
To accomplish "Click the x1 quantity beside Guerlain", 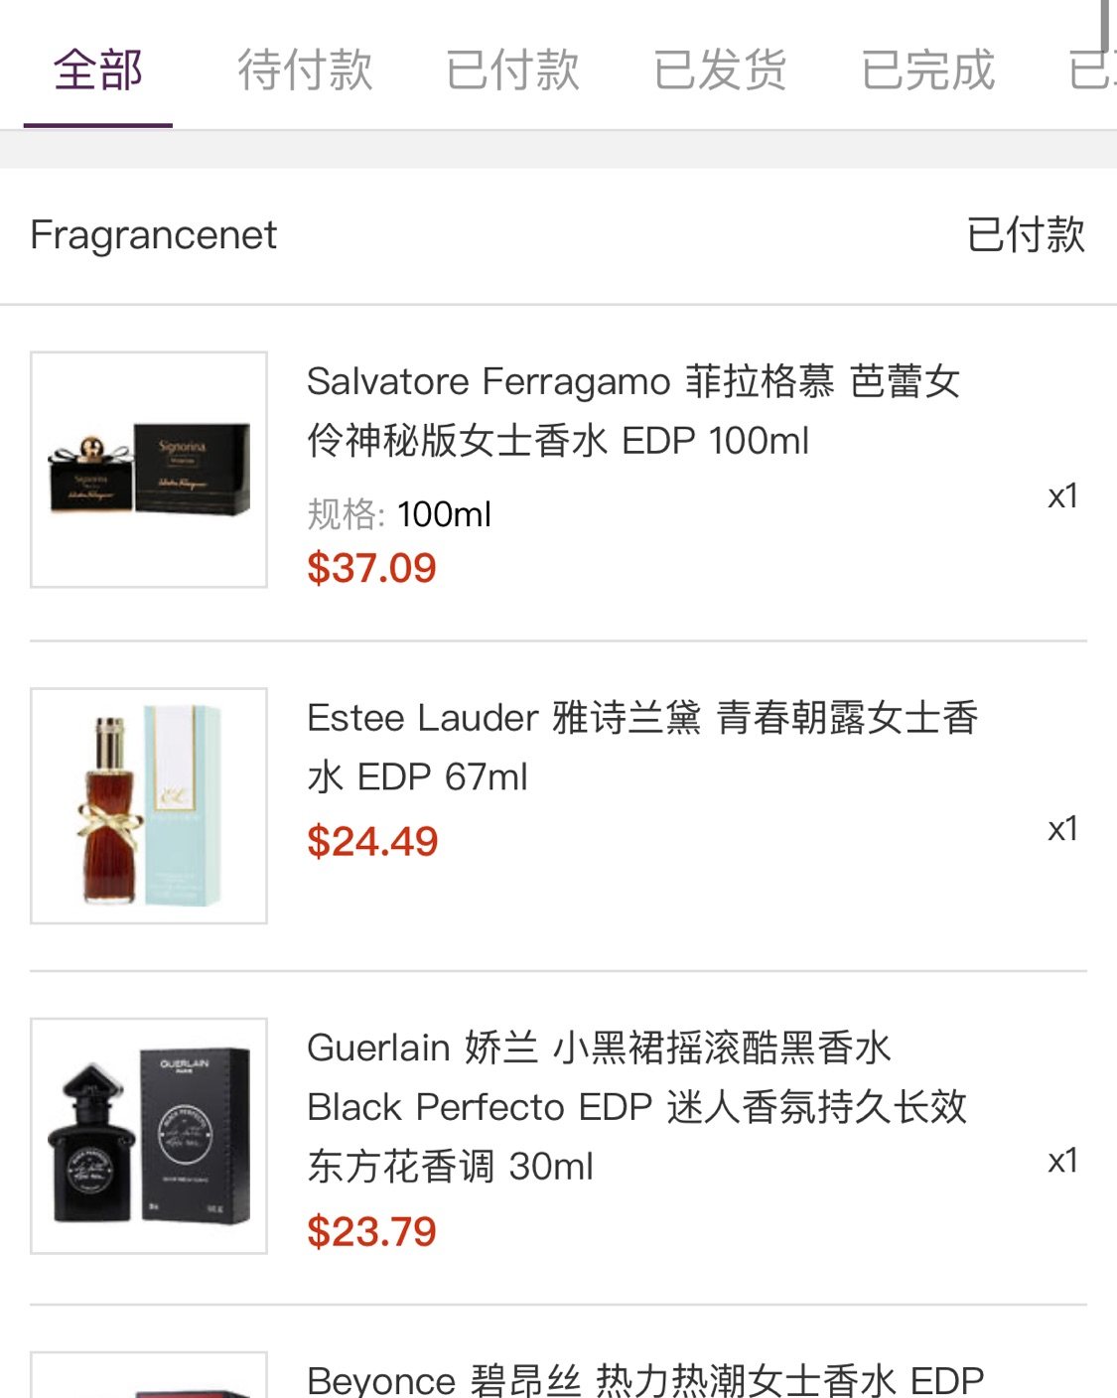I will (1062, 1160).
